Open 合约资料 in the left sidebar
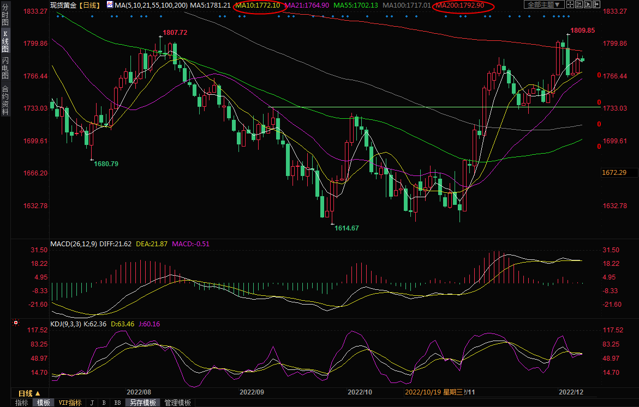The height and width of the screenshot is (407, 639). tap(5, 100)
